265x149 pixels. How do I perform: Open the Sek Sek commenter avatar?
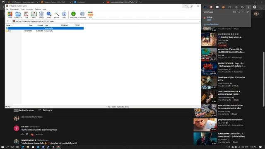[x=17, y=128]
